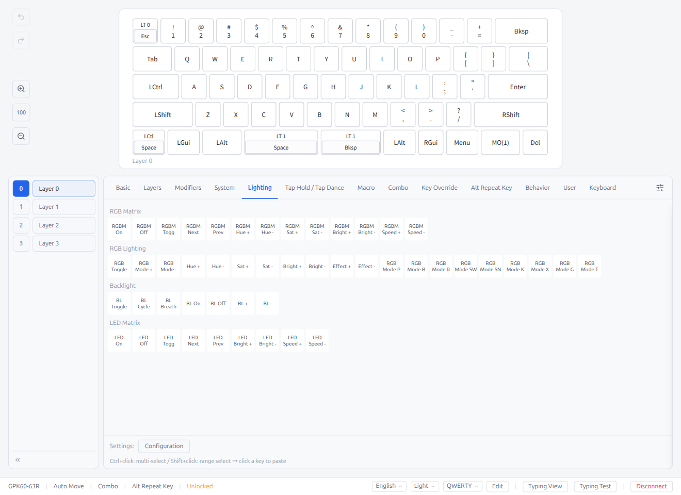
Task: Select the BL Breath keycode
Action: 169,304
